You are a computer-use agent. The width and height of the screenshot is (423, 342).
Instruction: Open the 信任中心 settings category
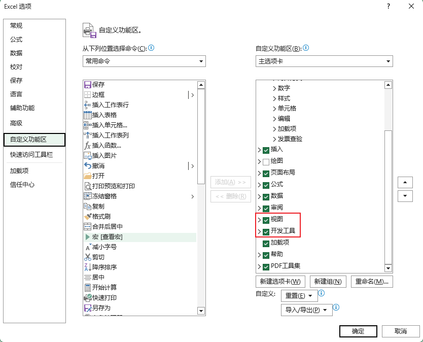click(x=22, y=185)
